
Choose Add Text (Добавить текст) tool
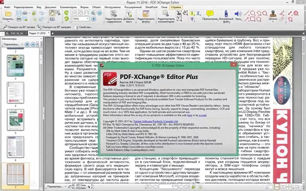[x=129, y=16]
